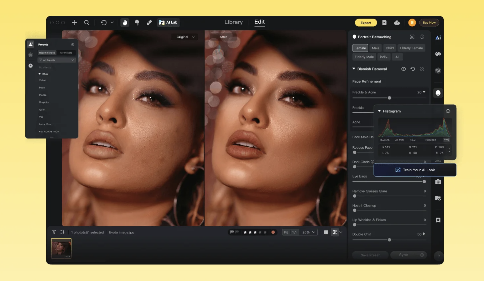Open the Ai panel in right sidebar
Image resolution: width=484 pixels, height=281 pixels.
(x=438, y=38)
